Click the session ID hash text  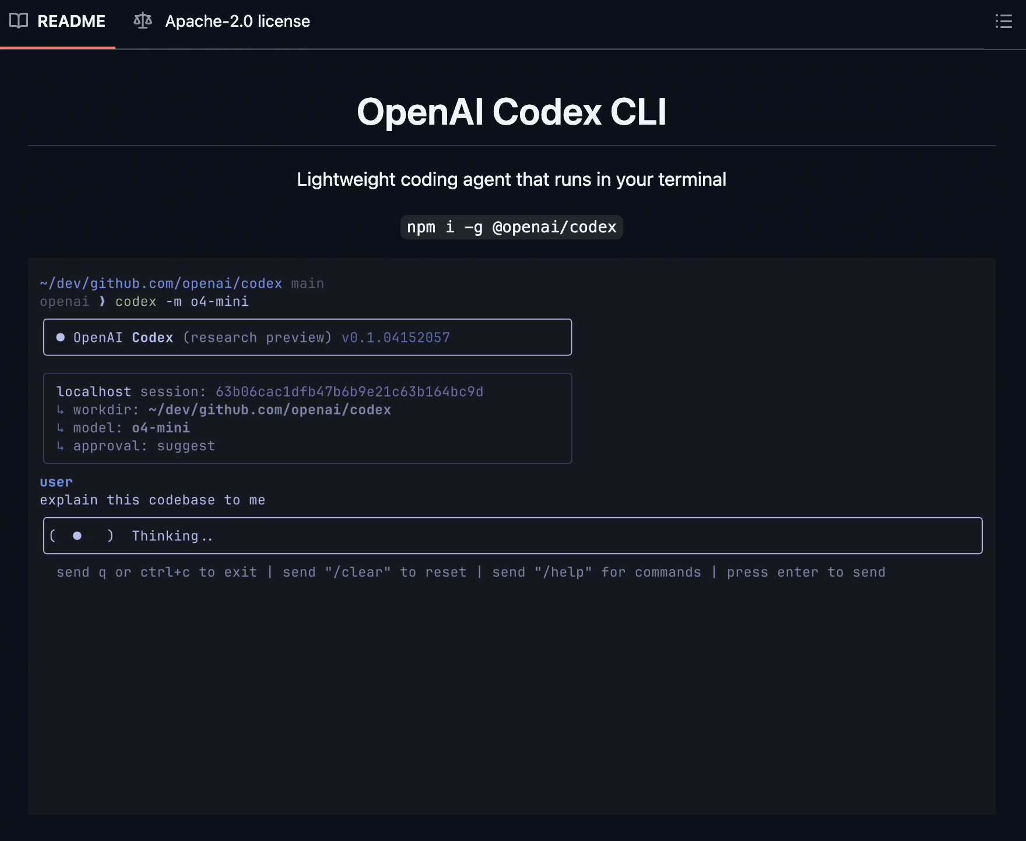coord(349,392)
